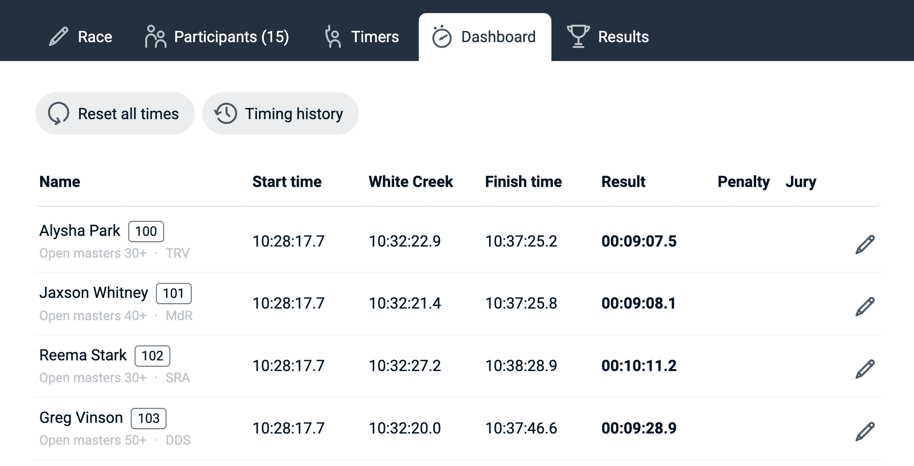Edit Jaxson Whitney's times via pencil icon

[x=865, y=307]
